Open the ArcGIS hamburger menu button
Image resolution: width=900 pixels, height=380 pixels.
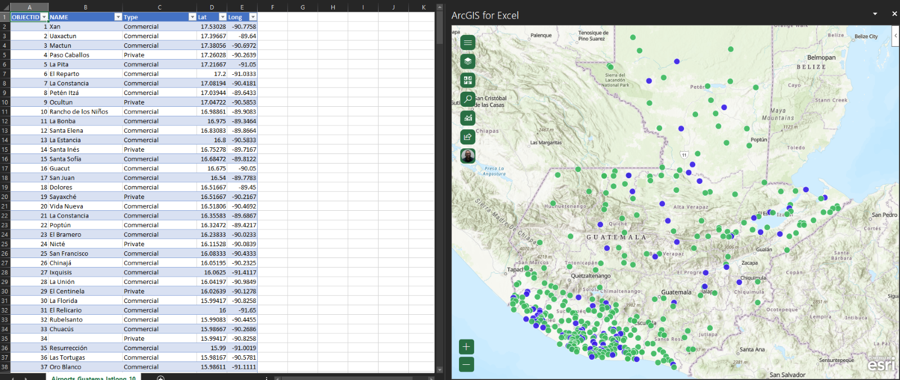pyautogui.click(x=467, y=43)
